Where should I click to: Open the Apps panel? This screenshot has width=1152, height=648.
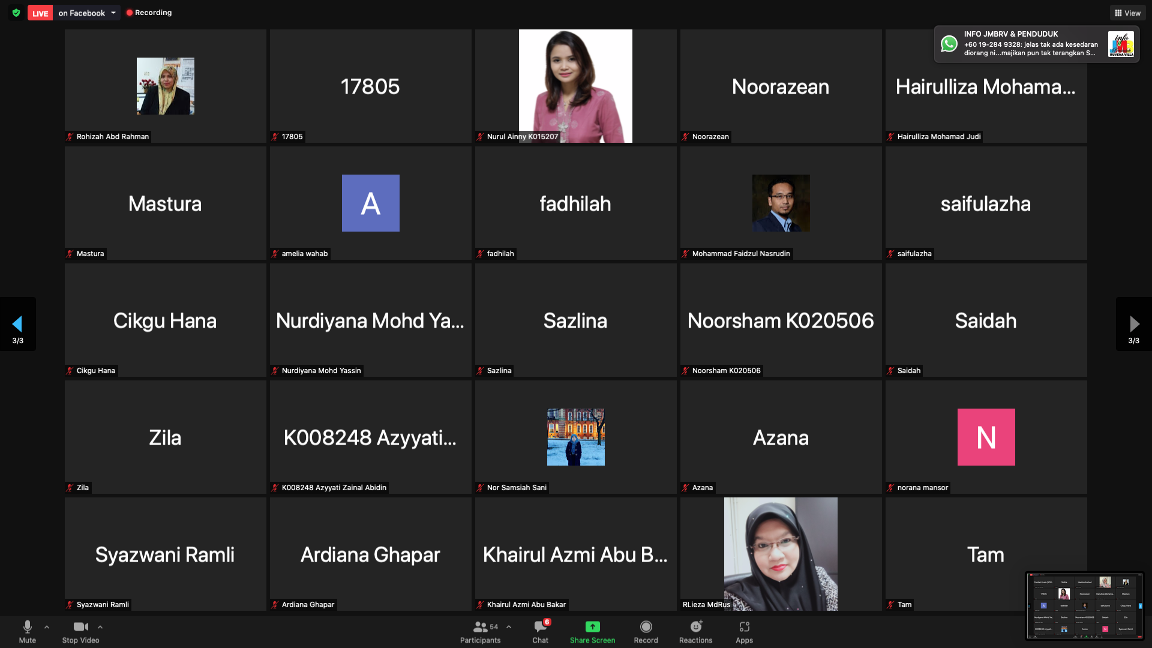[744, 632]
